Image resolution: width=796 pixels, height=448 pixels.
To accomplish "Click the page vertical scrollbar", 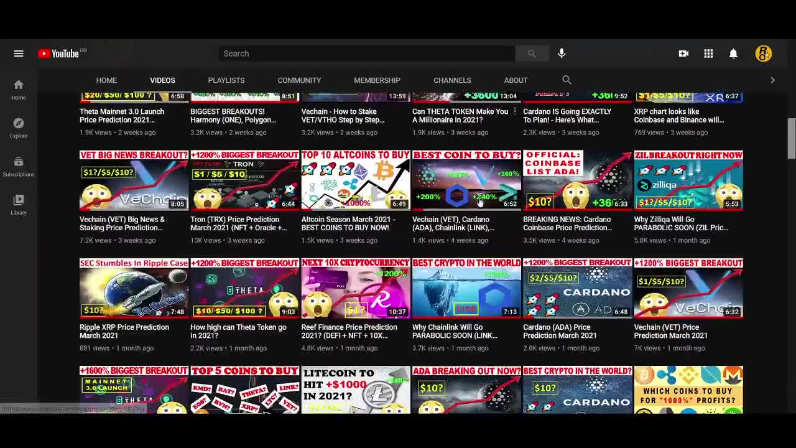I will pos(792,138).
